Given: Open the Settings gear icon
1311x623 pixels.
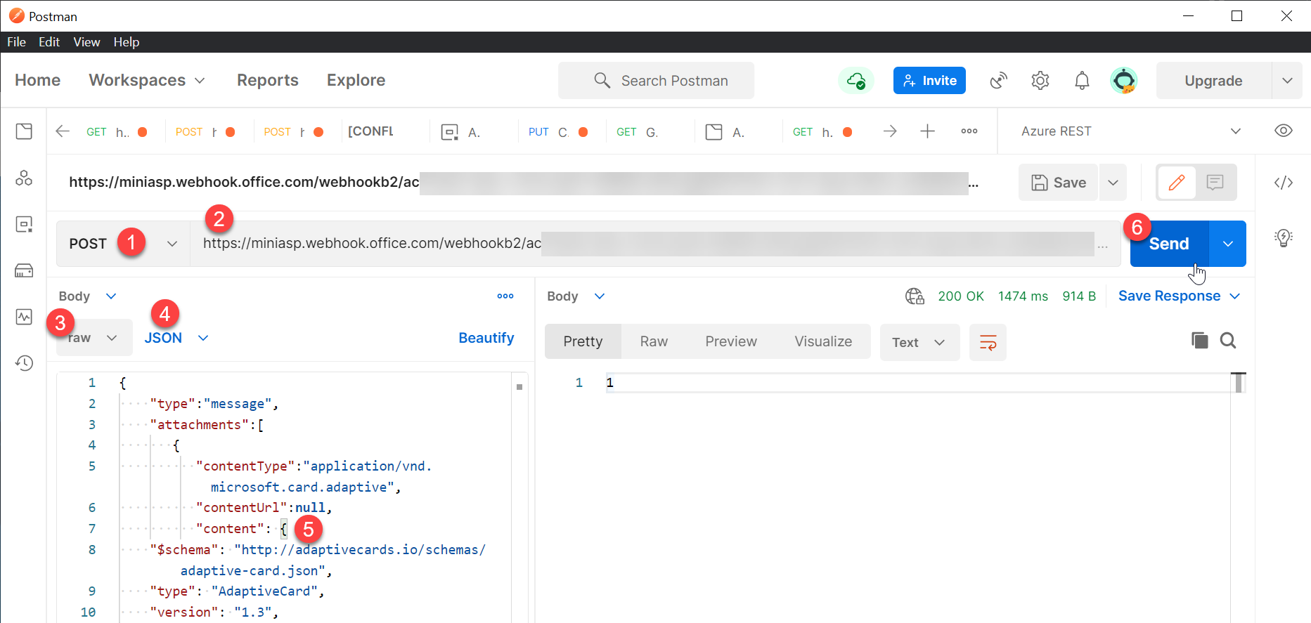Looking at the screenshot, I should pyautogui.click(x=1040, y=81).
